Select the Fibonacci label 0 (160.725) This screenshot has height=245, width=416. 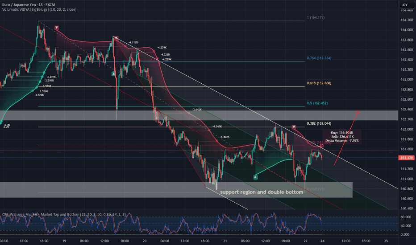316,189
